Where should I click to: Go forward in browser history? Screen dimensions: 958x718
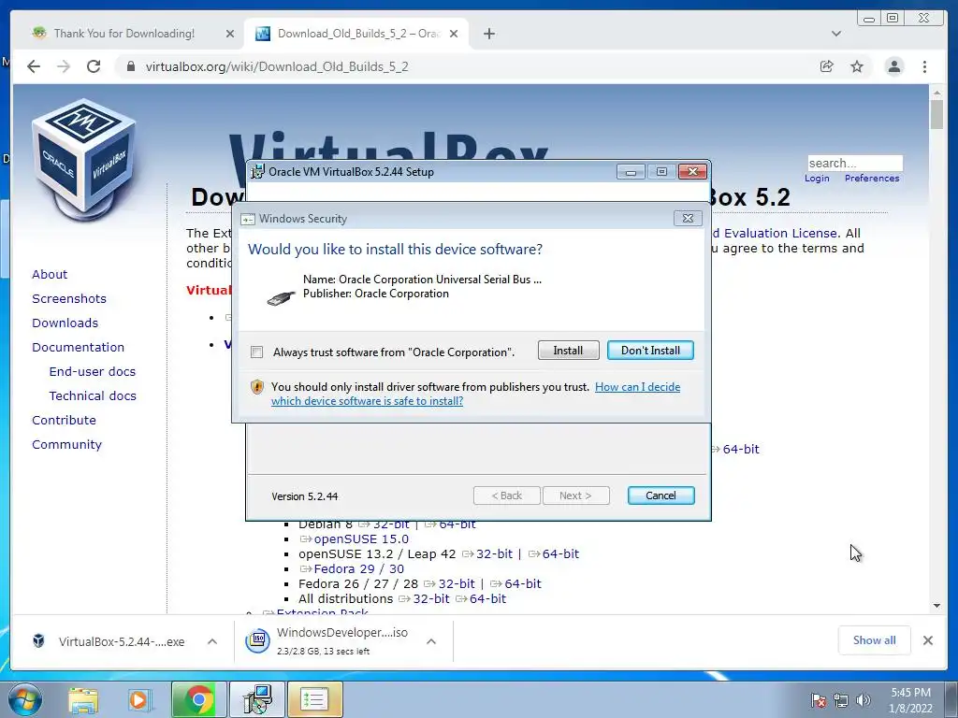pos(64,66)
